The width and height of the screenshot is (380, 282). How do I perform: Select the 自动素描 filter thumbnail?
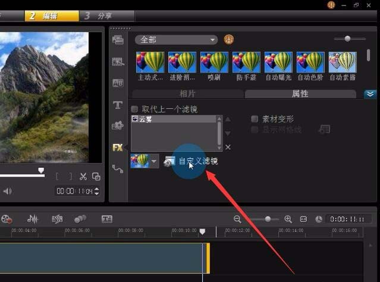tap(343, 62)
